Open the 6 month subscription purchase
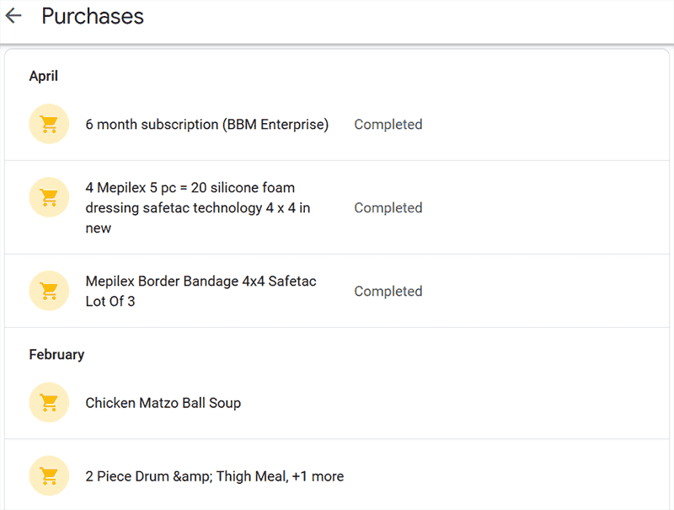This screenshot has width=674, height=510. [x=206, y=125]
